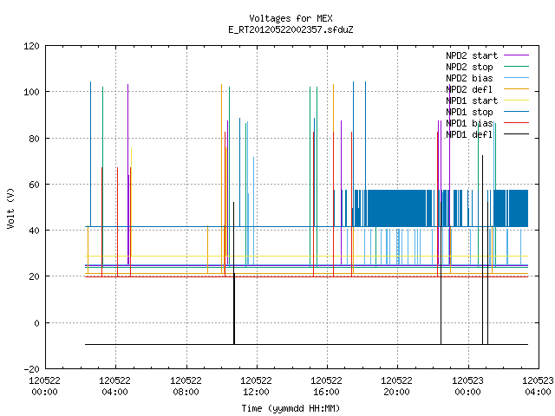The image size is (555, 416).
Task: Click the x-axis tick '120522 12:00'
Action: [x=256, y=387]
